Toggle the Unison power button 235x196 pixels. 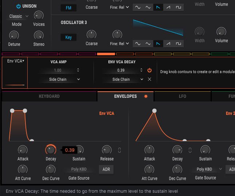pyautogui.click(x=19, y=6)
